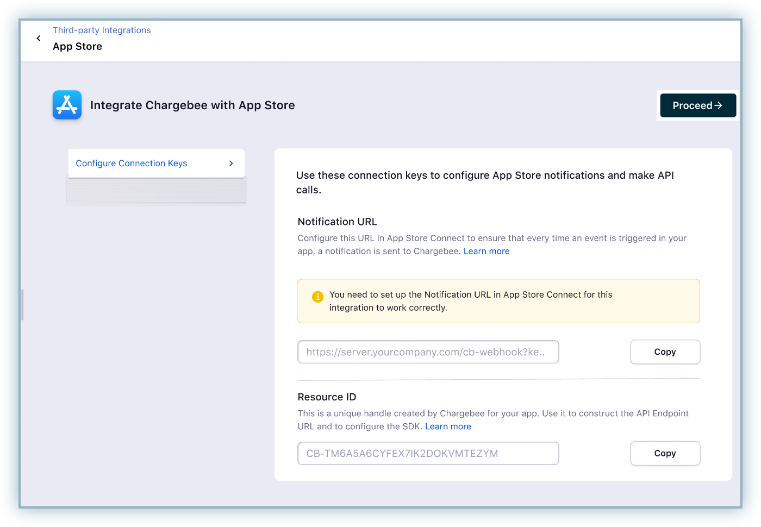This screenshot has width=761, height=527.
Task: Click the grey handle on the left edge
Action: click(22, 305)
